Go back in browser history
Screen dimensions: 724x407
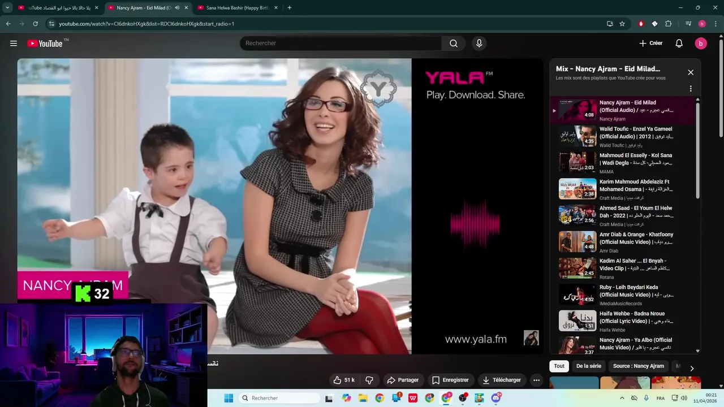coord(8,24)
